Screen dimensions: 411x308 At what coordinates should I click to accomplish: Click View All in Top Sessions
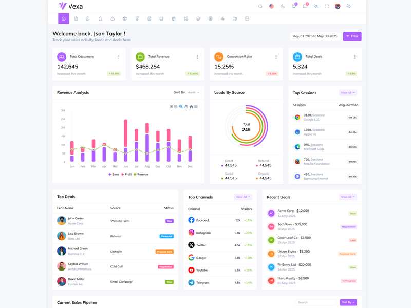point(348,93)
